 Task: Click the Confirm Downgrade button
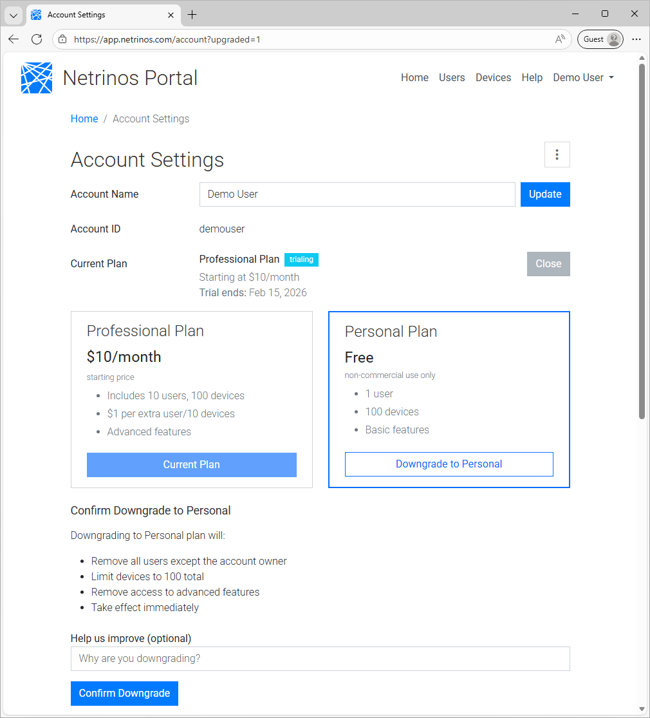(x=124, y=693)
